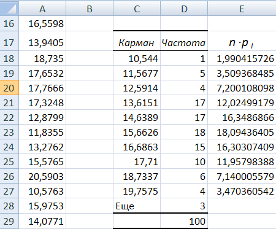Screen dimensions: 276x229
Task: Click cell with value 13,9405
Action: coord(42,41)
